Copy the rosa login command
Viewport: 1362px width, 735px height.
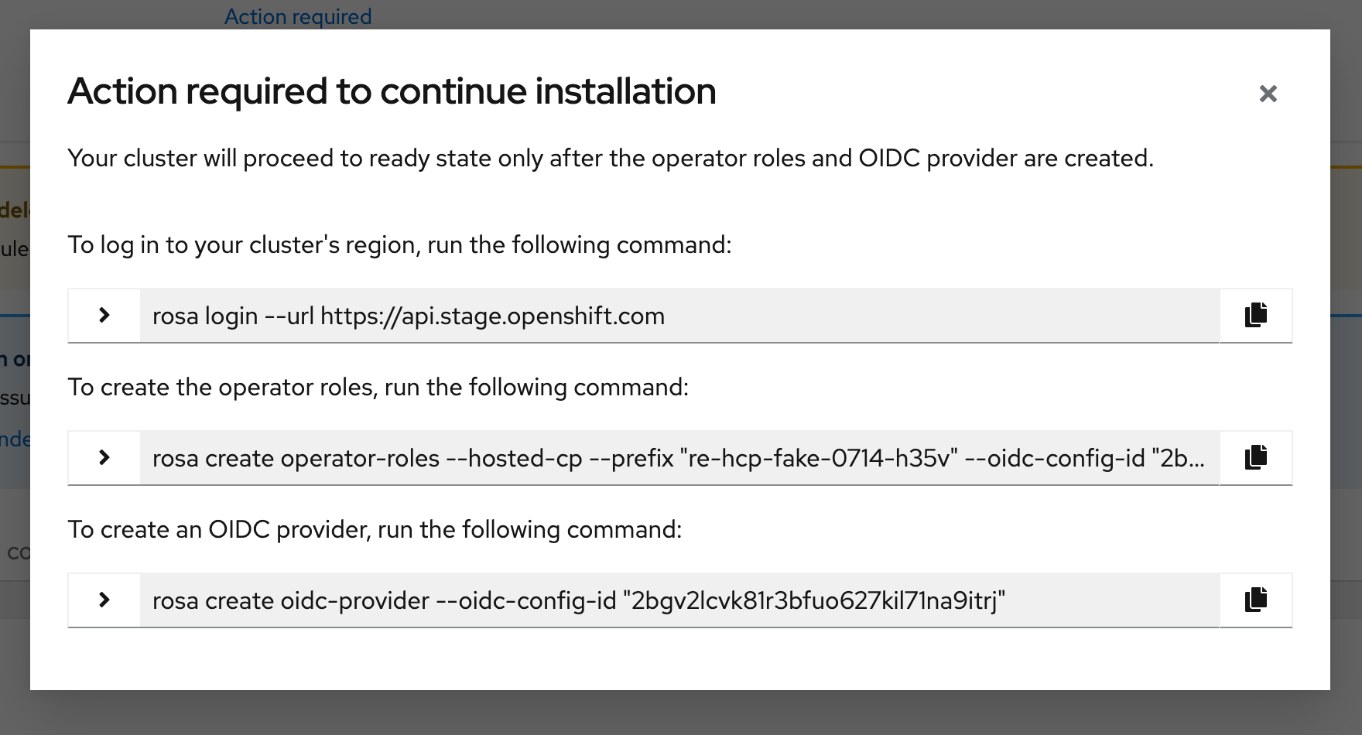pyautogui.click(x=1255, y=316)
